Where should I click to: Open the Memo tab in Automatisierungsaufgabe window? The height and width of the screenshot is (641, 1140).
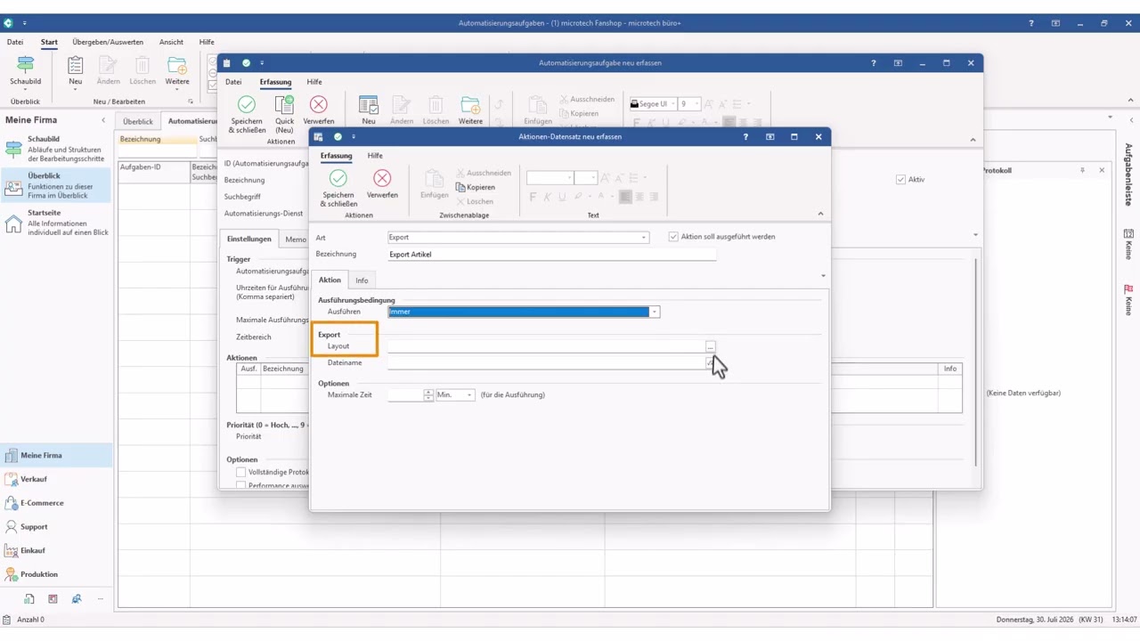point(296,239)
